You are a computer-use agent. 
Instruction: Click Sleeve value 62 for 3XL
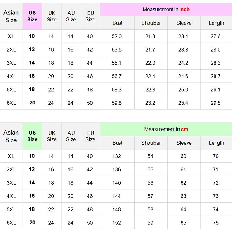click(183, 183)
